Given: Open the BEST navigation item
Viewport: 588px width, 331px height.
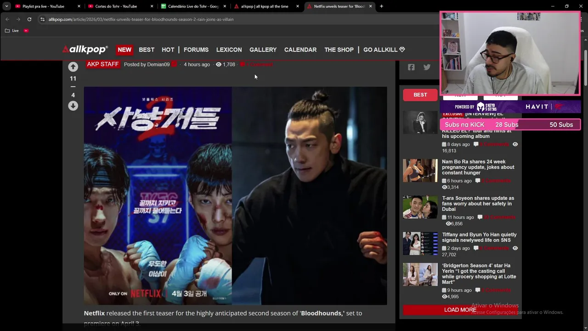Looking at the screenshot, I should [147, 50].
